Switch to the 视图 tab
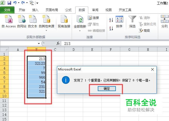This screenshot has height=121, width=169. pyautogui.click(x=109, y=10)
